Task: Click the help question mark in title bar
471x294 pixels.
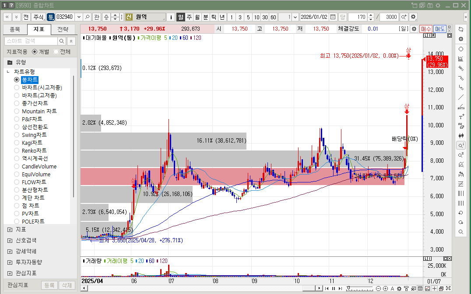Action: (11, 5)
